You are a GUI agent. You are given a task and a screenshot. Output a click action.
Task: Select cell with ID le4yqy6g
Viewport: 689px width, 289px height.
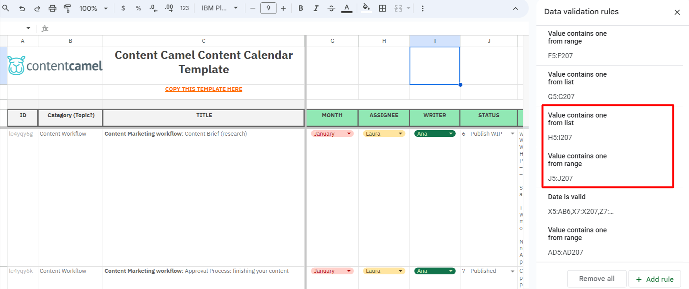pyautogui.click(x=22, y=197)
